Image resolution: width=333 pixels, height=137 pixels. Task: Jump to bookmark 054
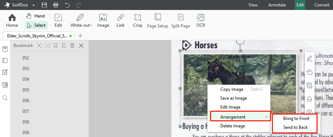(26, 79)
